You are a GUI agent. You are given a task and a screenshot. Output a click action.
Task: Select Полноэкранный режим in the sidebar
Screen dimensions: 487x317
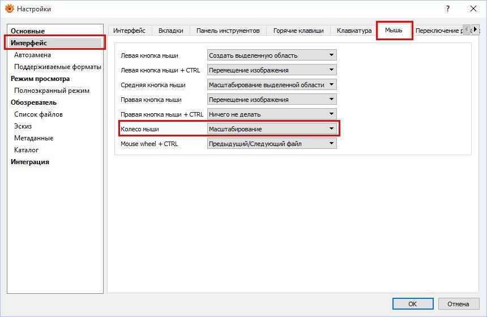[x=52, y=91]
